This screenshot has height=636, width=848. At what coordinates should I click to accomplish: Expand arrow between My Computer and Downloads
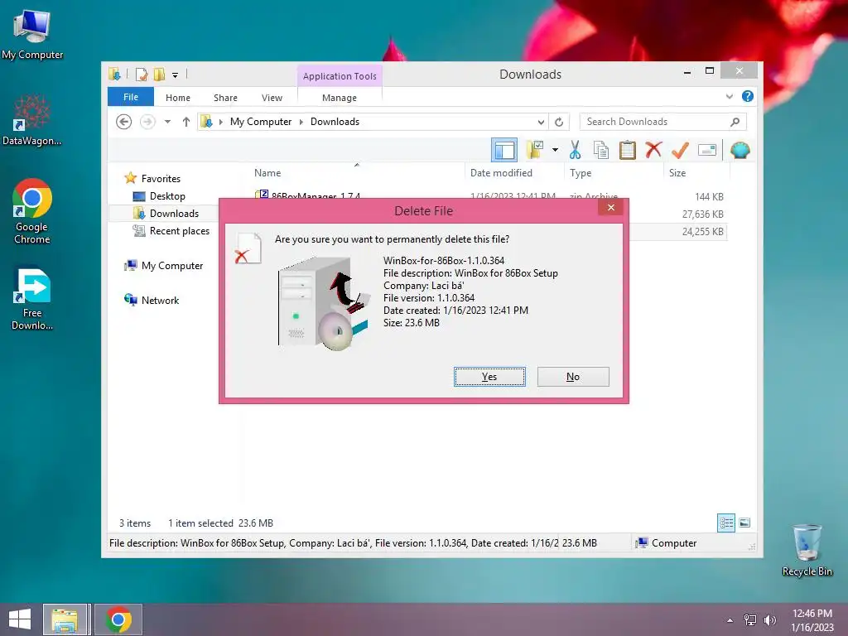[301, 122]
